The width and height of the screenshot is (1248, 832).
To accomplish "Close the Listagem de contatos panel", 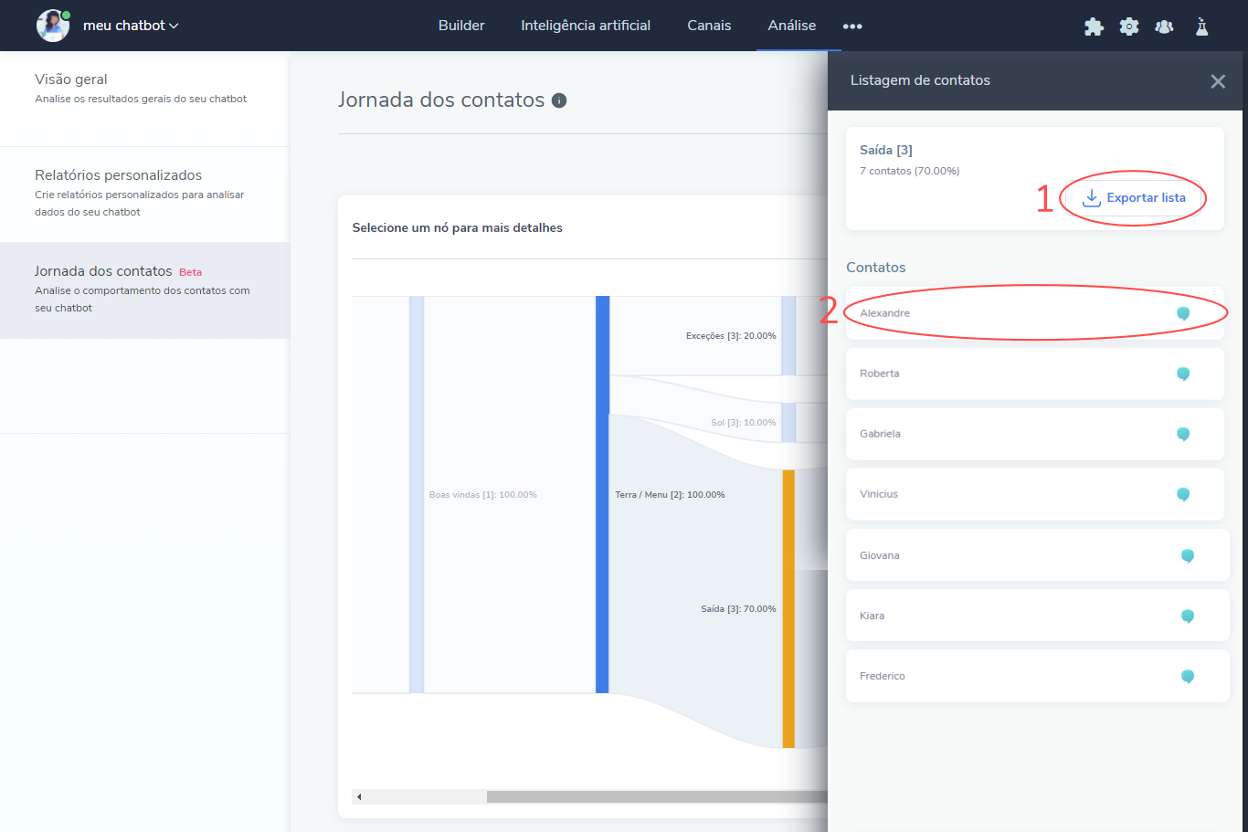I will (1218, 81).
